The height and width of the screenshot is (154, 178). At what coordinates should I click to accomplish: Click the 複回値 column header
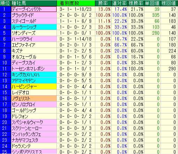coord(169,3)
